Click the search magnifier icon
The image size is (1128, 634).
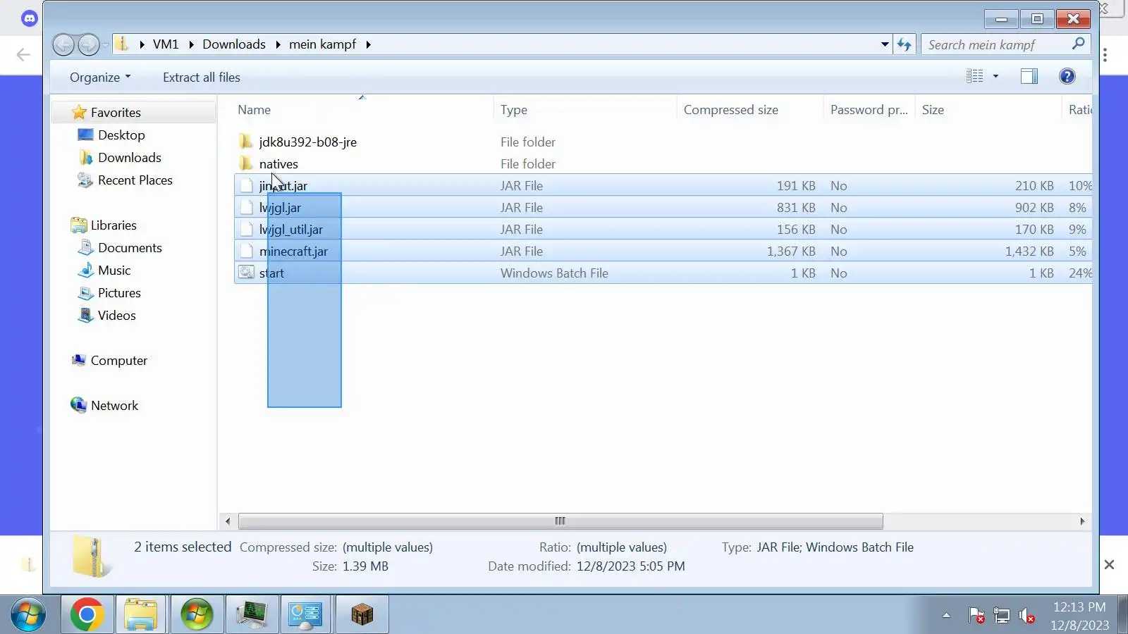click(1078, 44)
